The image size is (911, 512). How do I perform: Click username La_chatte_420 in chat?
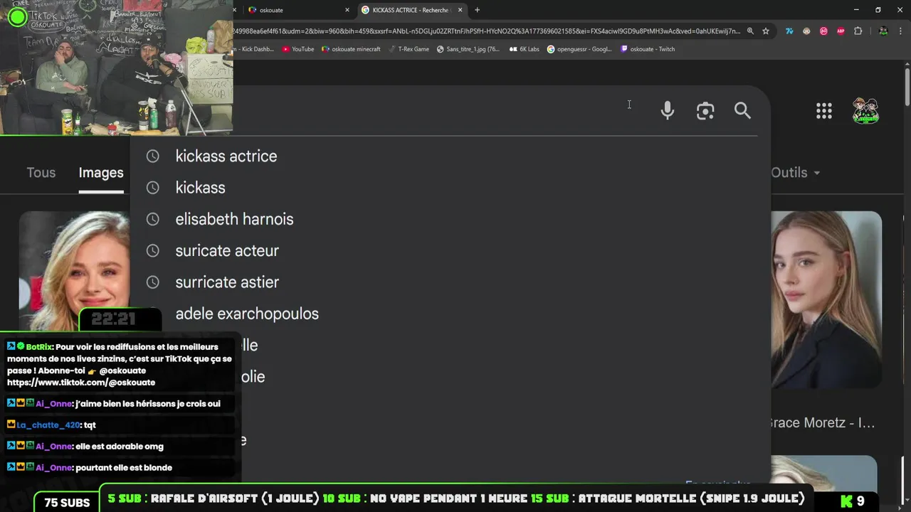(x=48, y=425)
